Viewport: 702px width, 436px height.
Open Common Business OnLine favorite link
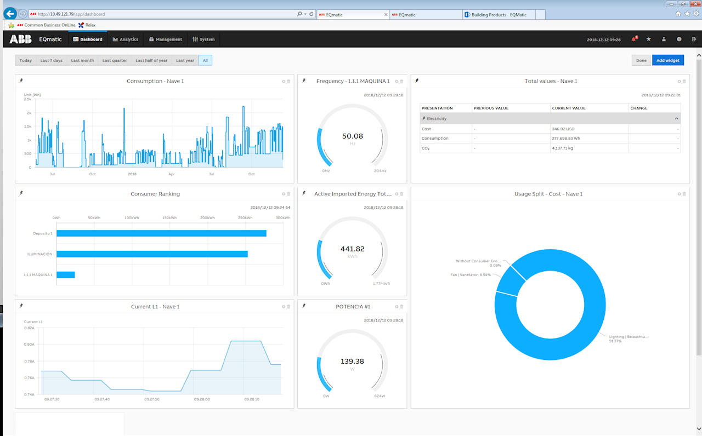[x=46, y=25]
